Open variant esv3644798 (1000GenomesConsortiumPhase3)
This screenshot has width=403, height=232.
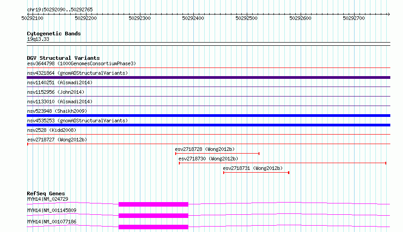click(x=82, y=63)
